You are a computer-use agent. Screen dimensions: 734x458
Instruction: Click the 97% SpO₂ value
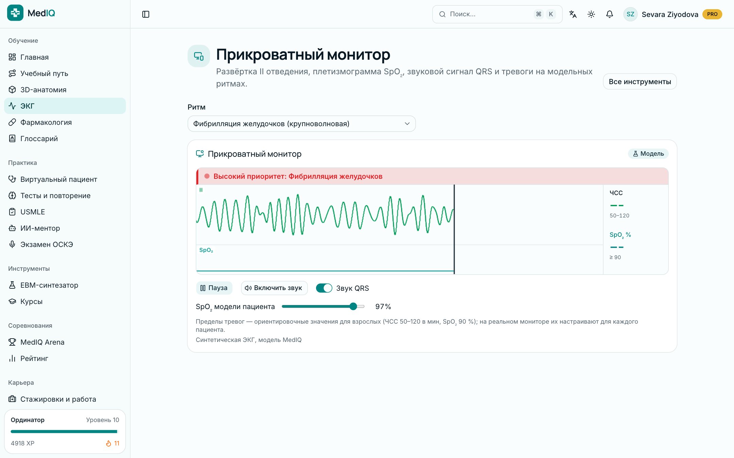click(383, 307)
